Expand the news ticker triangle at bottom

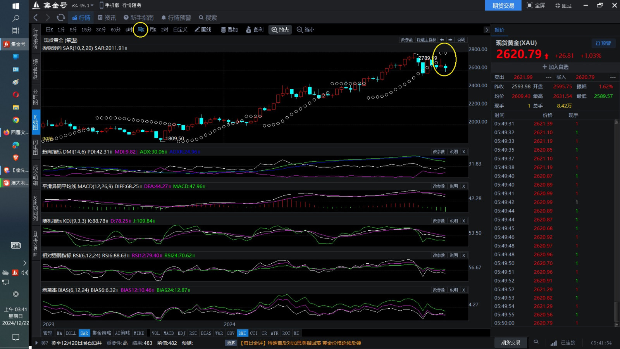pos(37,343)
